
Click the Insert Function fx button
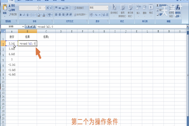click(x=34, y=26)
